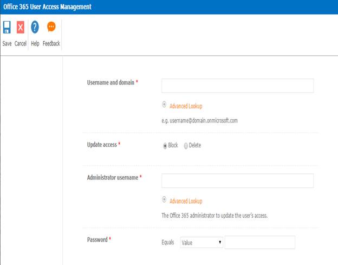Click the Office 365 User Access Management title
The width and height of the screenshot is (338, 265).
point(47,7)
